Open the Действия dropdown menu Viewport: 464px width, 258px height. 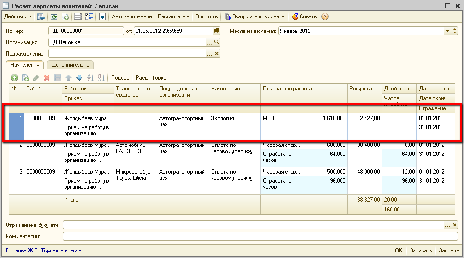tap(18, 16)
